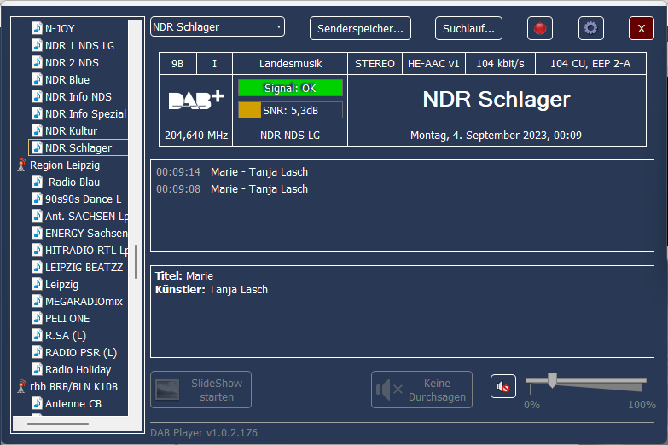Select NDR Info NDS station
The height and width of the screenshot is (445, 668).
point(78,96)
